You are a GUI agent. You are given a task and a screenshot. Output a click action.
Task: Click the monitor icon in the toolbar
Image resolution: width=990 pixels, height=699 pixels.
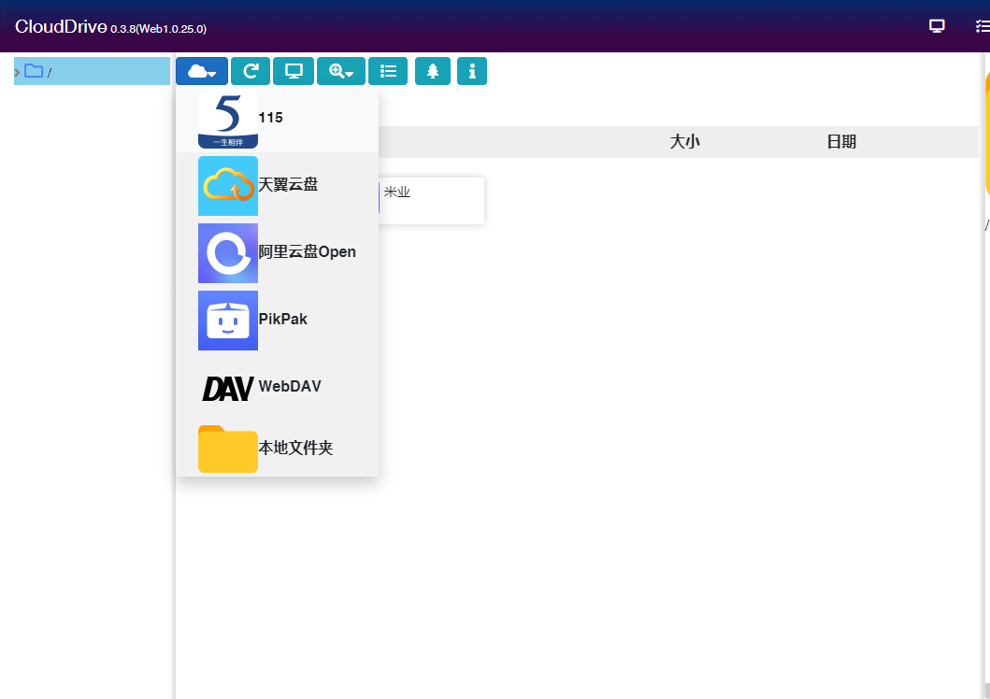(x=294, y=71)
